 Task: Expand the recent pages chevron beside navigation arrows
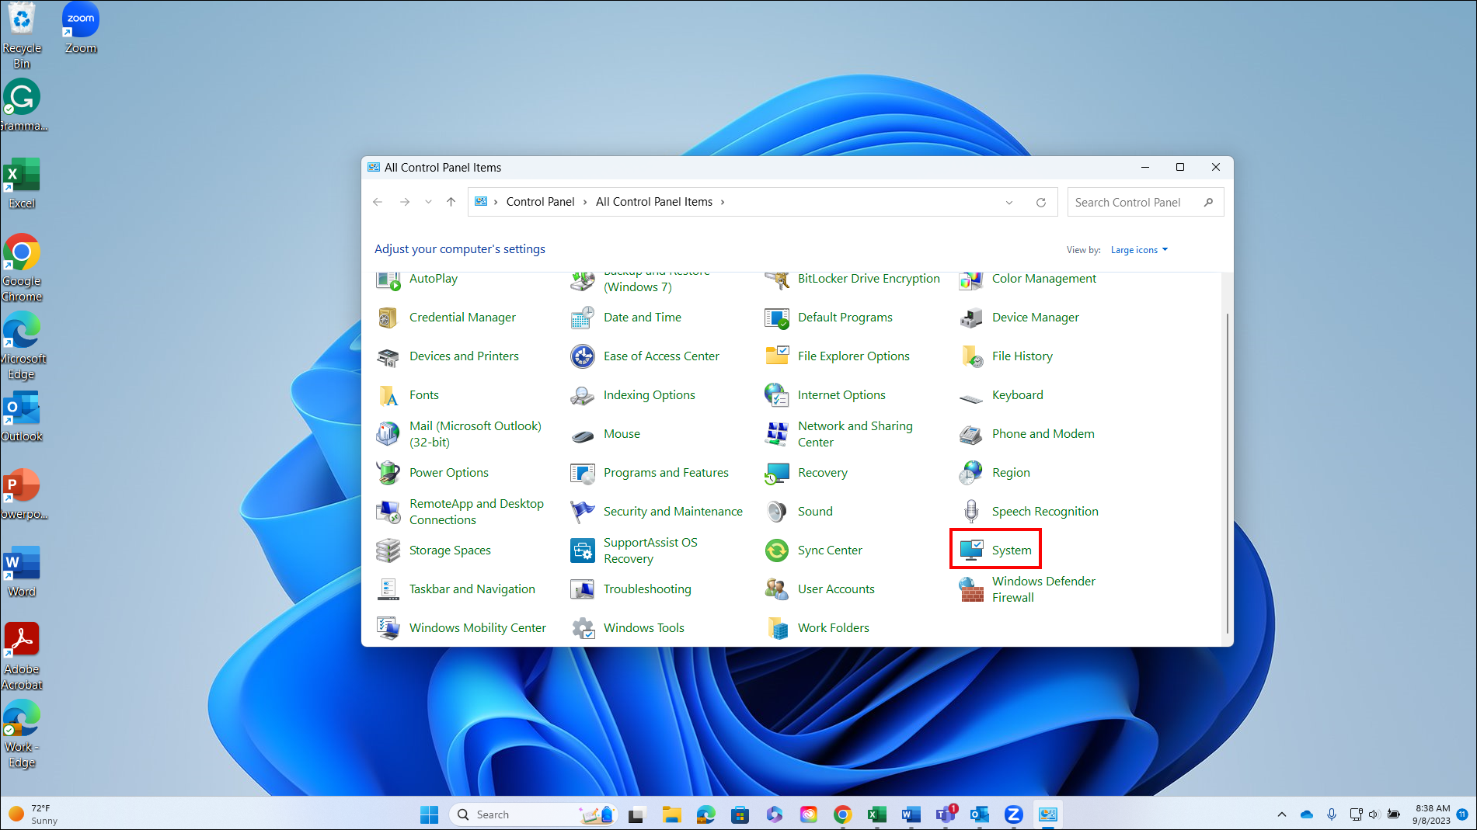point(428,201)
